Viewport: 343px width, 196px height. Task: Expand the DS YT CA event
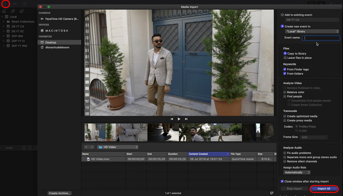4,27
